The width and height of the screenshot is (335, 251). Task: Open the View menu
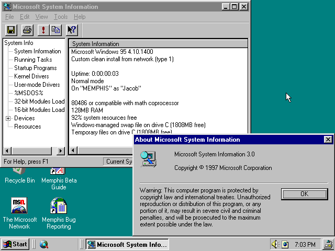pos(42,17)
